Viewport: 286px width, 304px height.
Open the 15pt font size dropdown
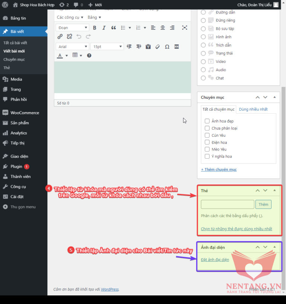[107, 47]
